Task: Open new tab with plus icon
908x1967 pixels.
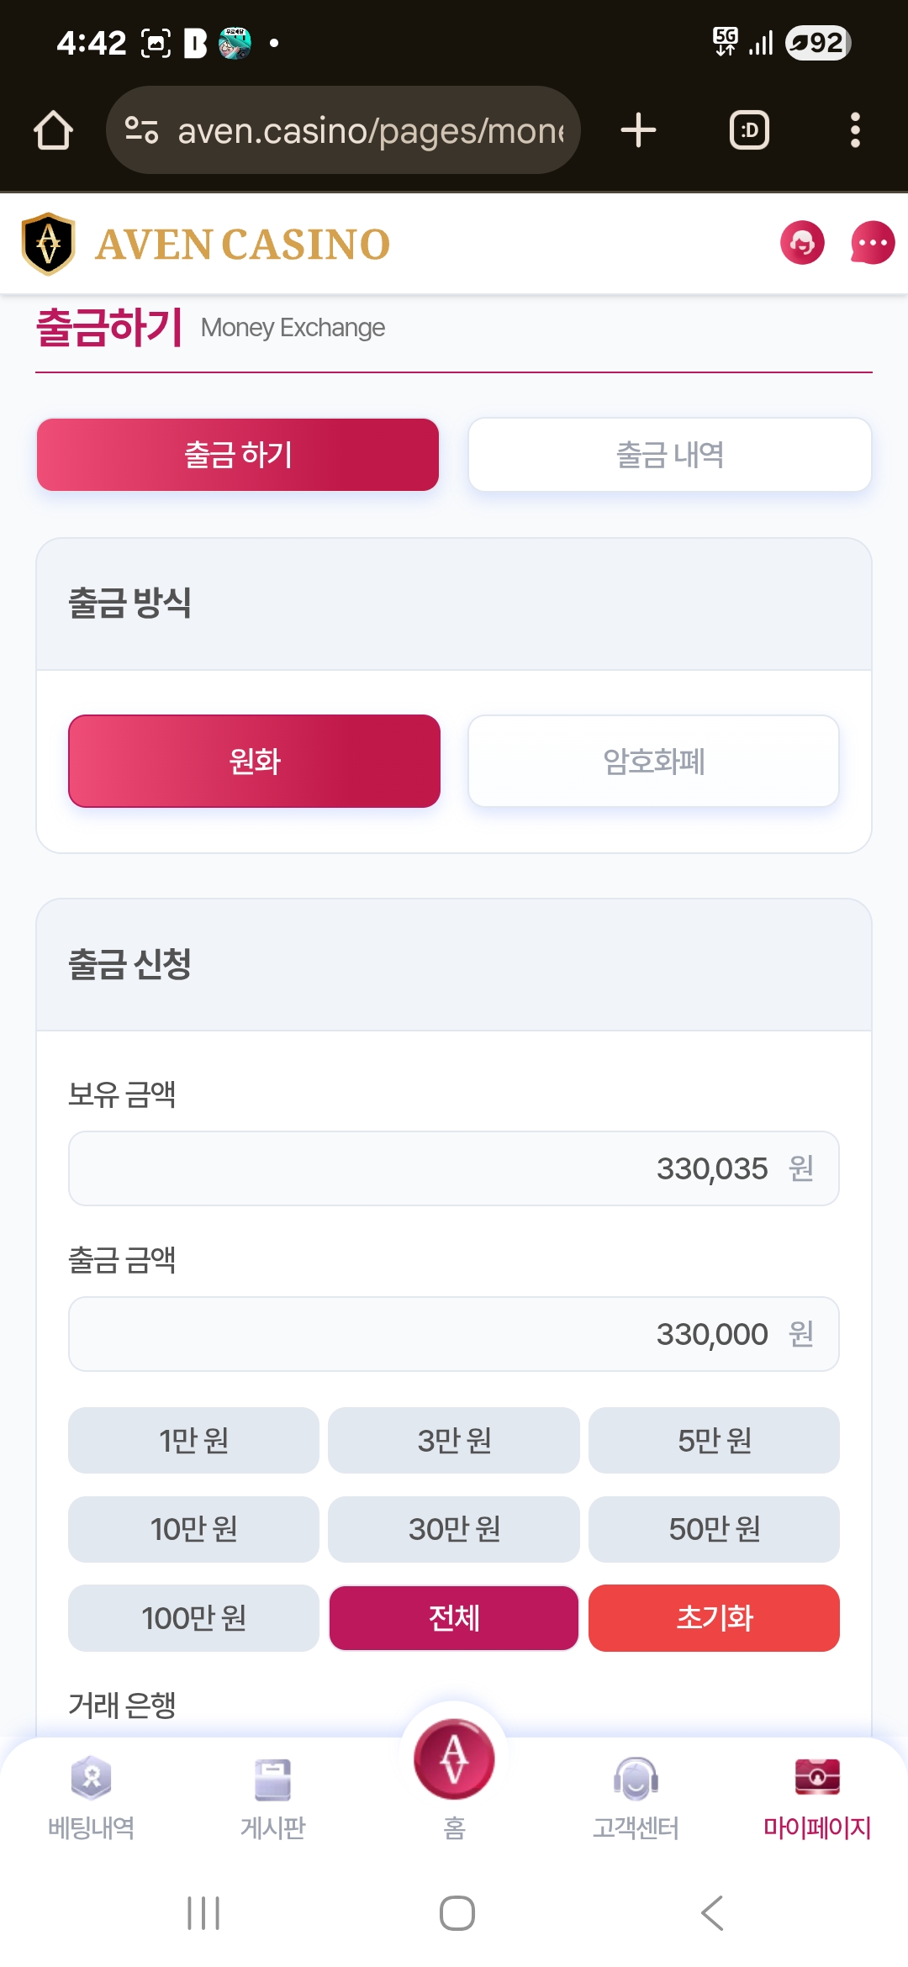Action: (638, 130)
